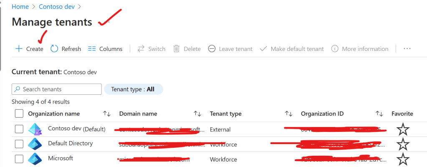Go to the Home breadcrumb link
Viewport: 427px width, 167px height.
(x=20, y=7)
